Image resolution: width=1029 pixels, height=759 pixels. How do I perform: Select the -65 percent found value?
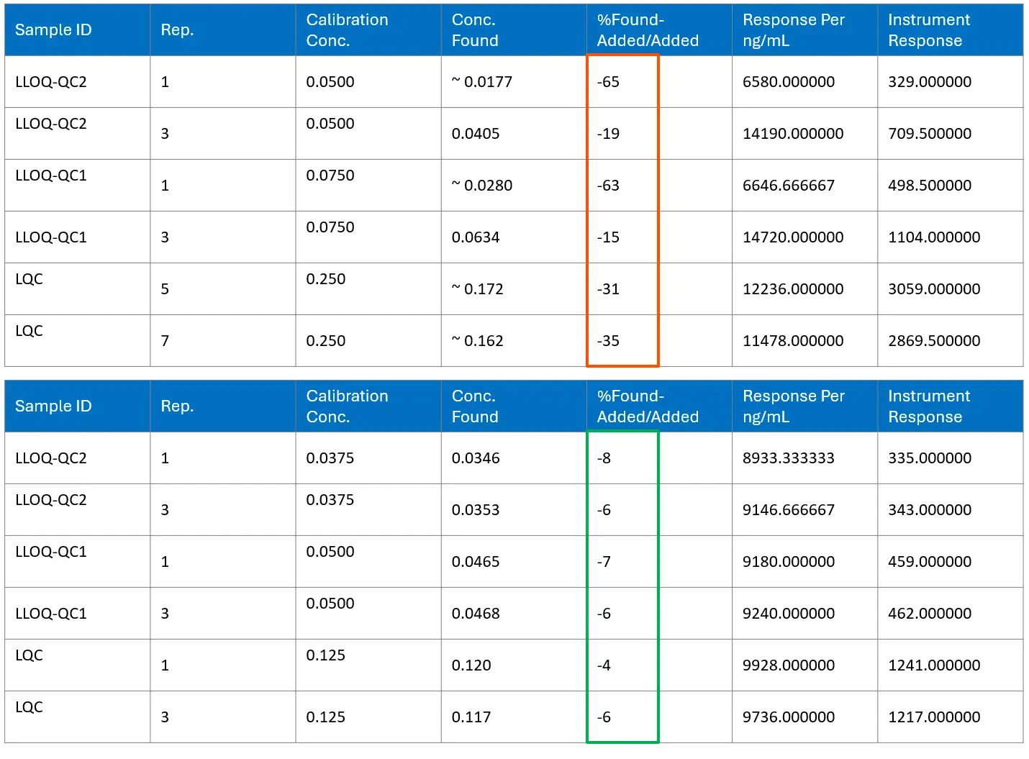pos(609,82)
